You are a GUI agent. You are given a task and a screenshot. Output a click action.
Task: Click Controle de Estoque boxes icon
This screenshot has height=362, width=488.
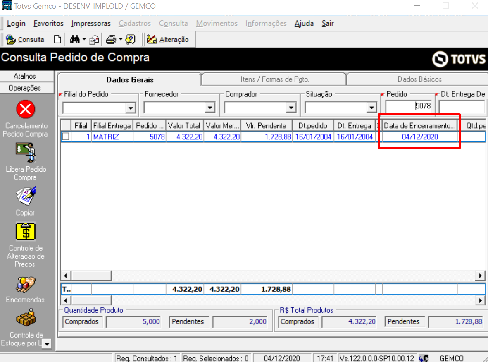coord(26,318)
